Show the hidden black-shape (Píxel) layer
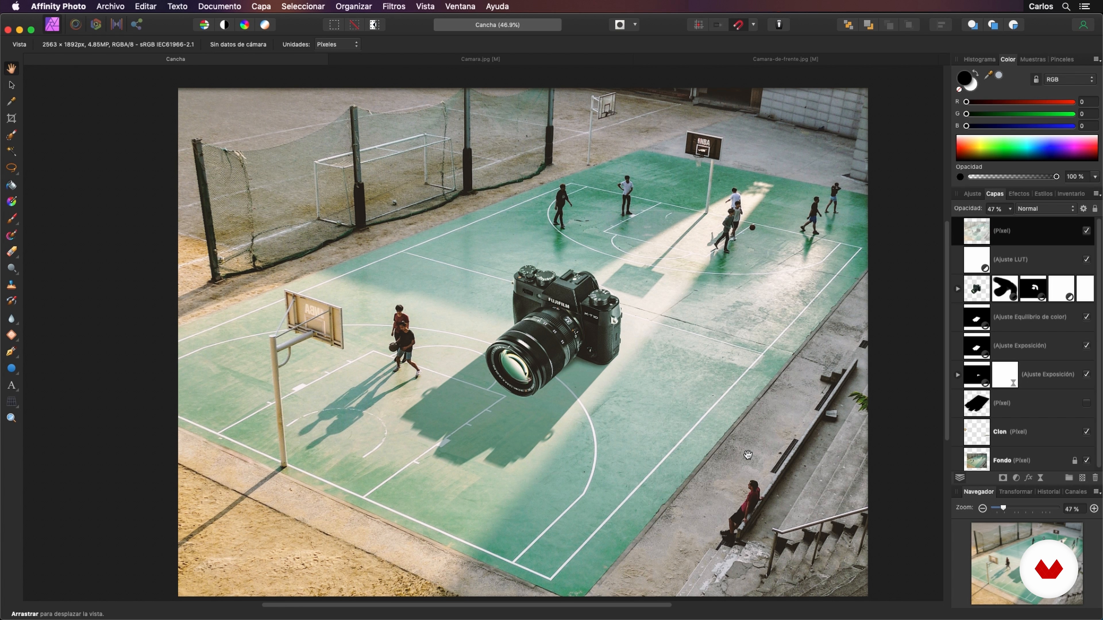 (x=1086, y=403)
